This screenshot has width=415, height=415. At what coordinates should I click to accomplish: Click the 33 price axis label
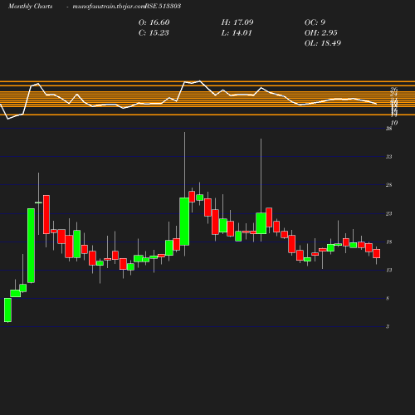coord(389,157)
